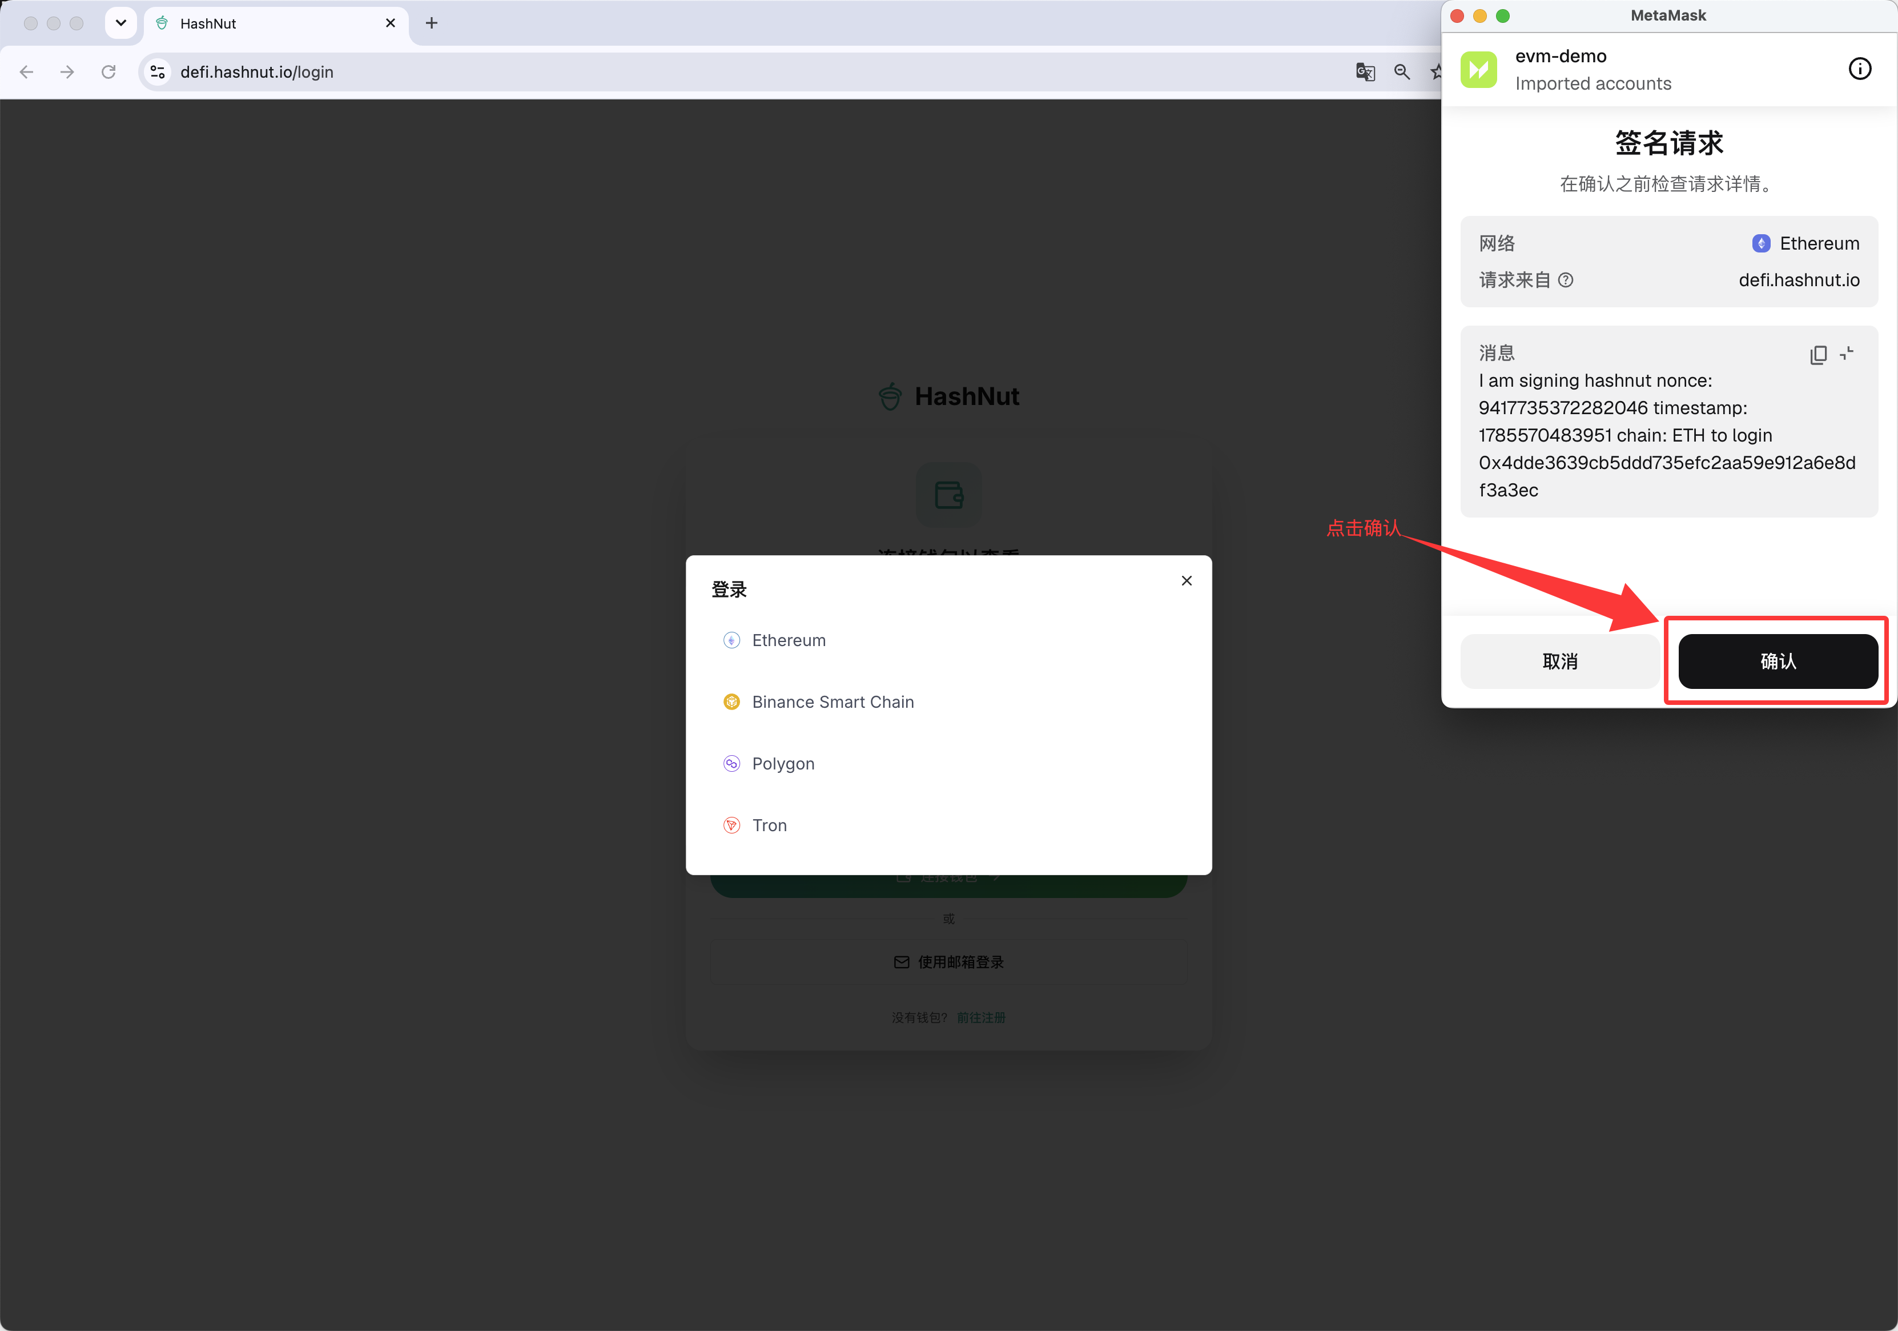
Task: Click the wallet icon on the login card
Action: click(x=948, y=495)
